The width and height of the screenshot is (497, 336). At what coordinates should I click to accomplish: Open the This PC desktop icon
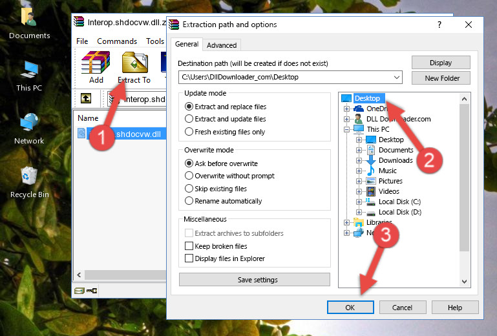pyautogui.click(x=29, y=76)
